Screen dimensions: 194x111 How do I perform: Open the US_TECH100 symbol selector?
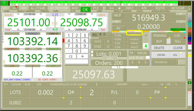point(59,8)
